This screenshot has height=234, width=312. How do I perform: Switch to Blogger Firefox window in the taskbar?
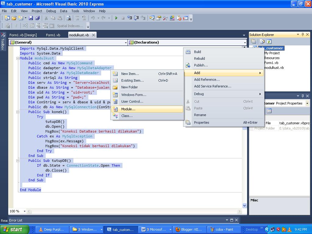tap(189, 229)
